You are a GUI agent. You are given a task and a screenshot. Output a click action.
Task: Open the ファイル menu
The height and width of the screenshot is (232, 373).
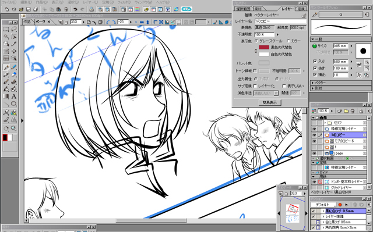(x=9, y=2)
